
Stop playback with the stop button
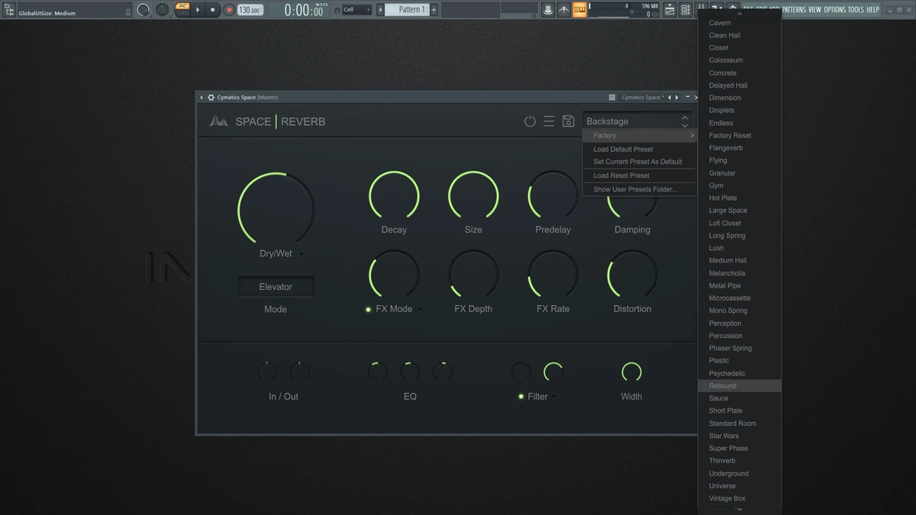(x=213, y=10)
